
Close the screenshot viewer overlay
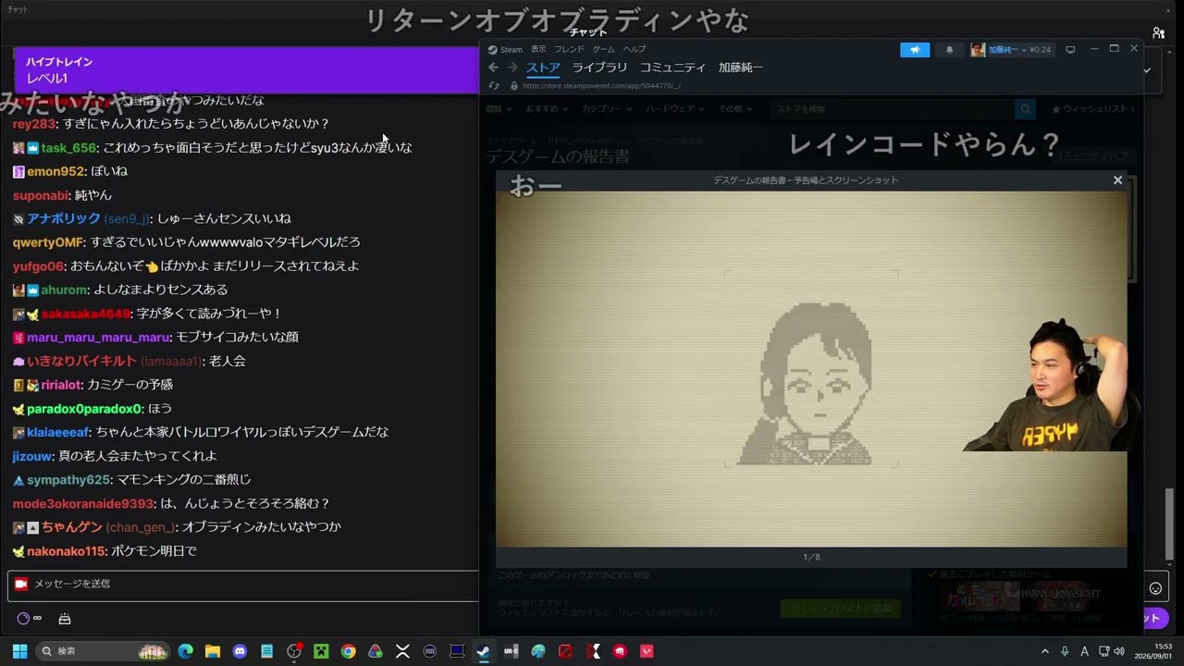[1117, 180]
